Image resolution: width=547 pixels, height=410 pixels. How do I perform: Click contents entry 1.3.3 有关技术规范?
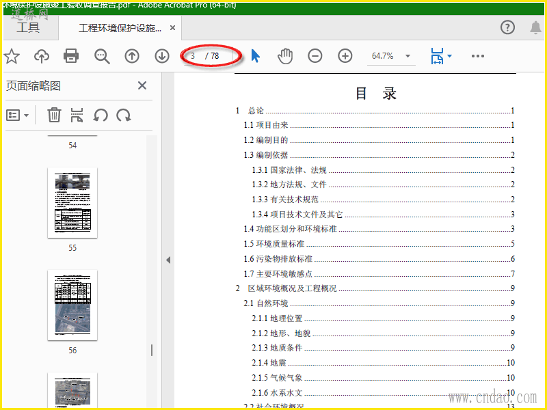(383, 200)
